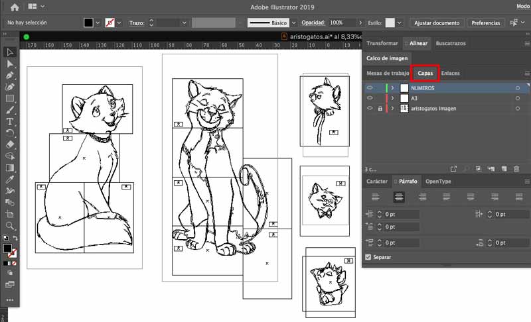Select the Eyedropper tool
The width and height of the screenshot is (531, 322).
click(10, 180)
